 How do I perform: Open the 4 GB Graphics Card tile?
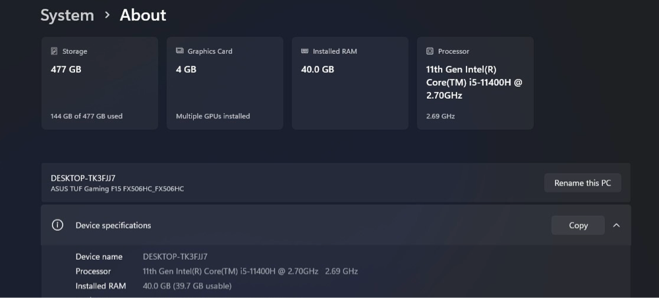tap(225, 83)
